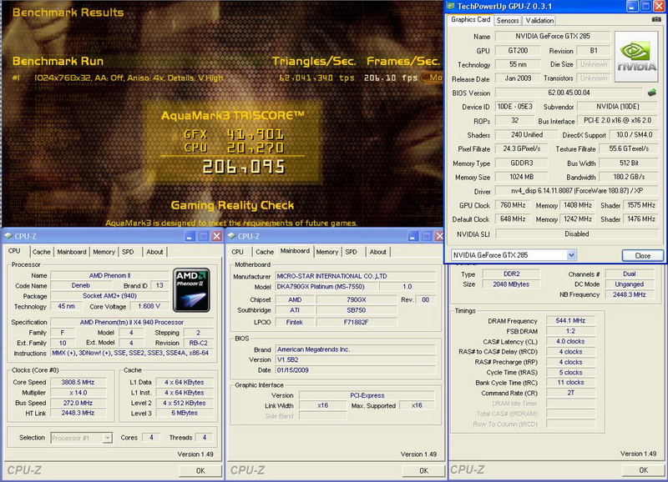Click the BIOS Date value 01/15/2009
The width and height of the screenshot is (668, 482).
pyautogui.click(x=356, y=370)
